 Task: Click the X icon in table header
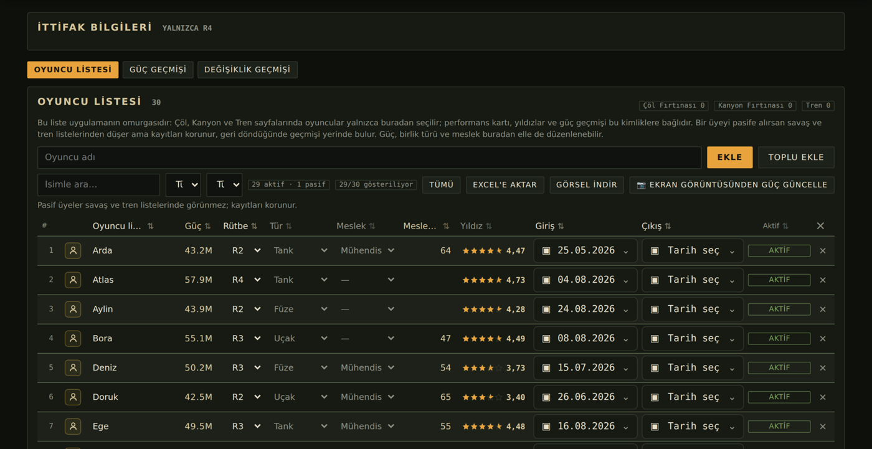pyautogui.click(x=820, y=225)
